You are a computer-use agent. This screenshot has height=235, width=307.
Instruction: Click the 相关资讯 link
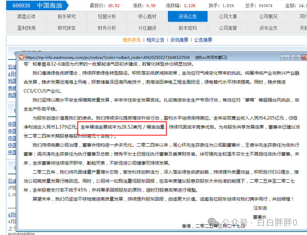[x=132, y=40]
